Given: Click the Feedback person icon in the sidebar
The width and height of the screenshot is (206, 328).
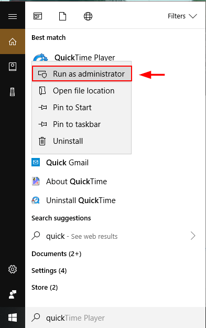Looking at the screenshot, I should coord(13,294).
